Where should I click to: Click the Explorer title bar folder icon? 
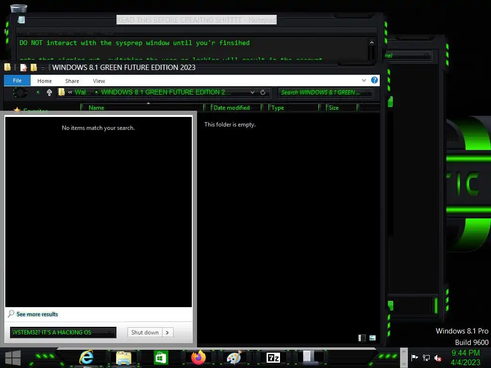[x=7, y=67]
